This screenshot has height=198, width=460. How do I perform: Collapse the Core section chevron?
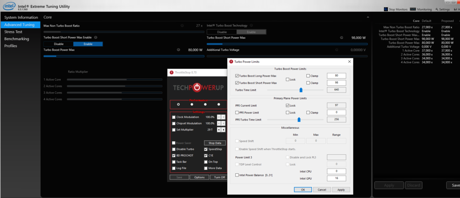[x=368, y=17]
